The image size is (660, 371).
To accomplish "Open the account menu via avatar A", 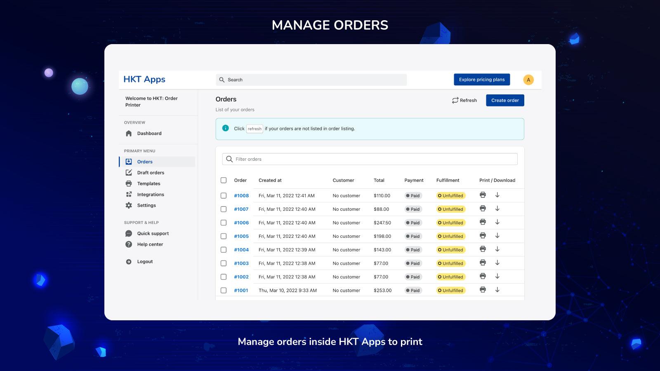I will (528, 80).
